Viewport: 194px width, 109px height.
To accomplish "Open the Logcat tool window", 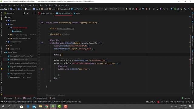I will click(8, 98).
